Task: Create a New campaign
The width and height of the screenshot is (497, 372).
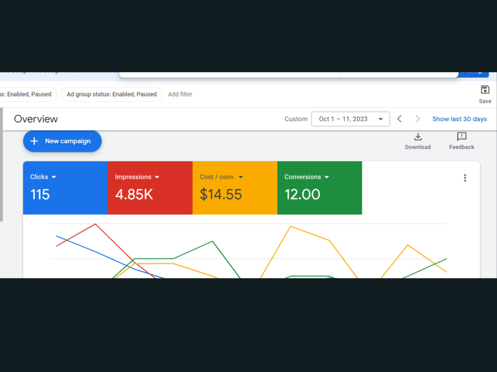Action: pos(63,141)
